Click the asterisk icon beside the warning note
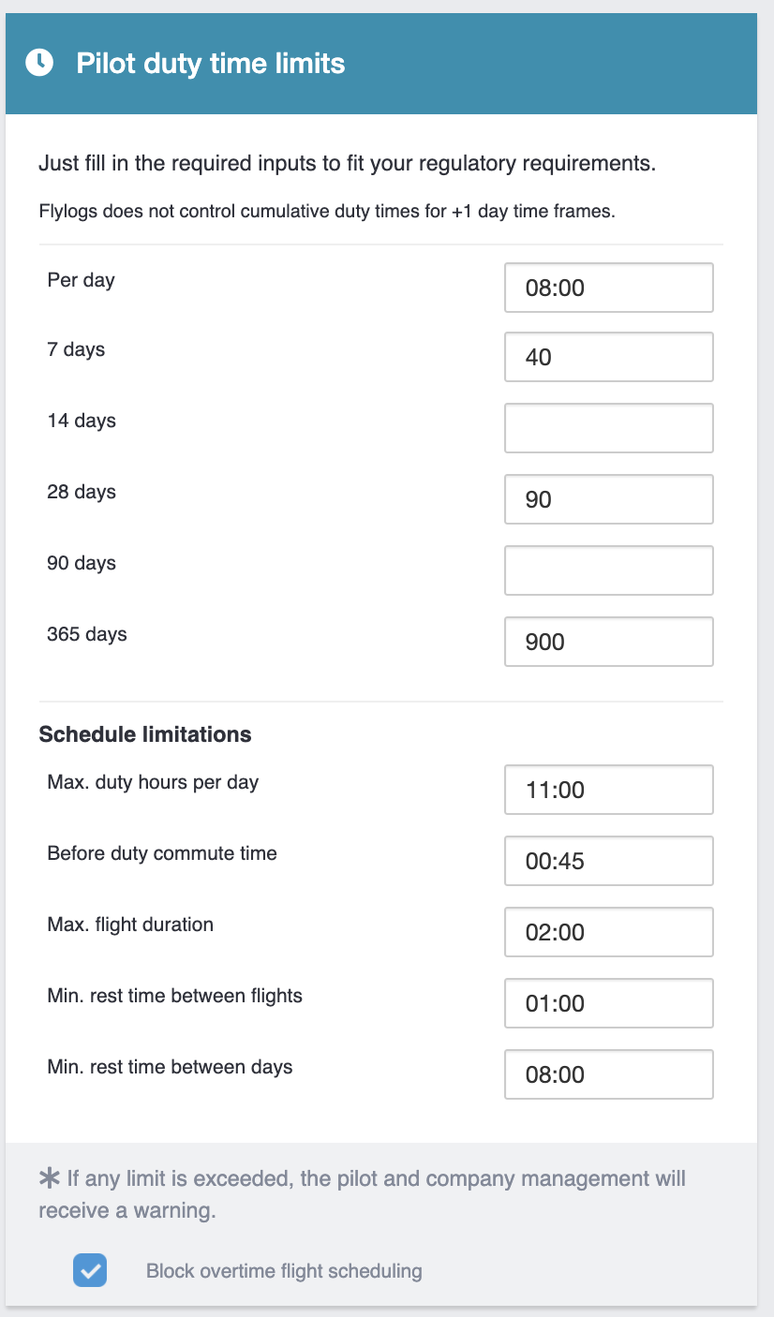 click(50, 1177)
